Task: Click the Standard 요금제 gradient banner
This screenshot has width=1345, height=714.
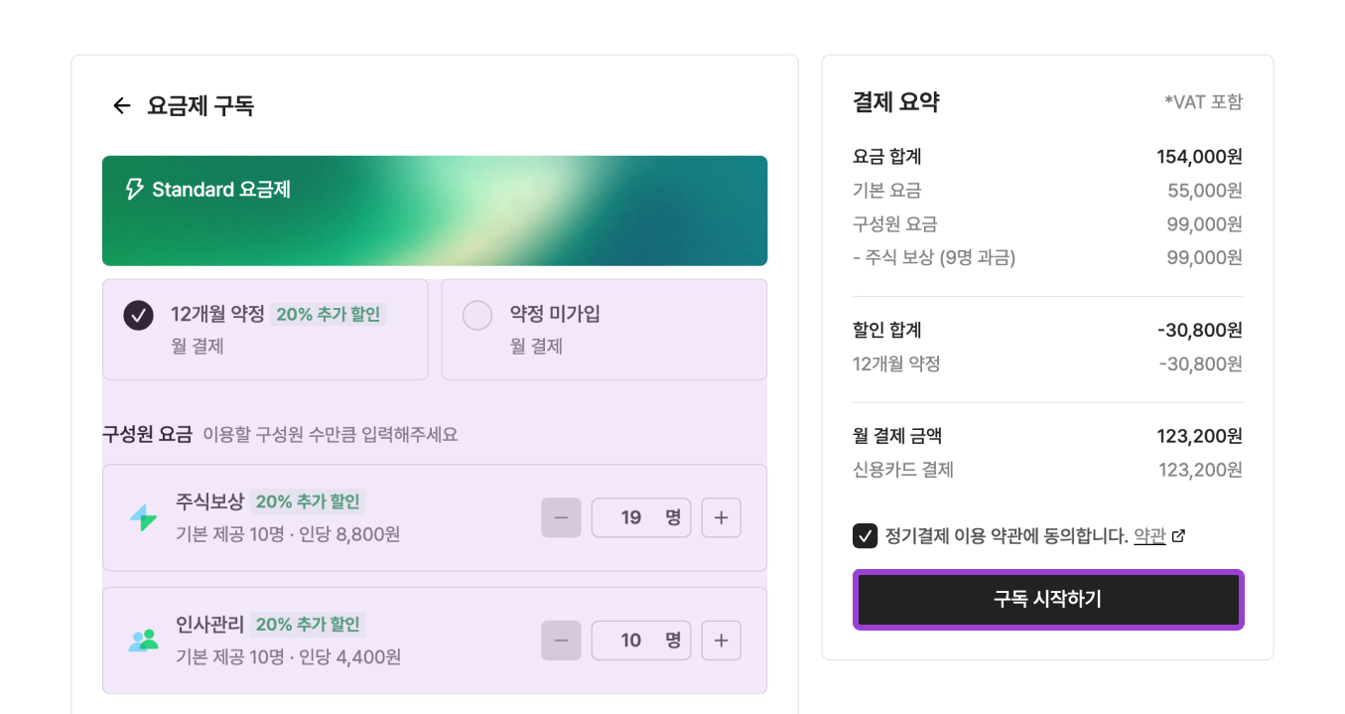Action: point(434,211)
